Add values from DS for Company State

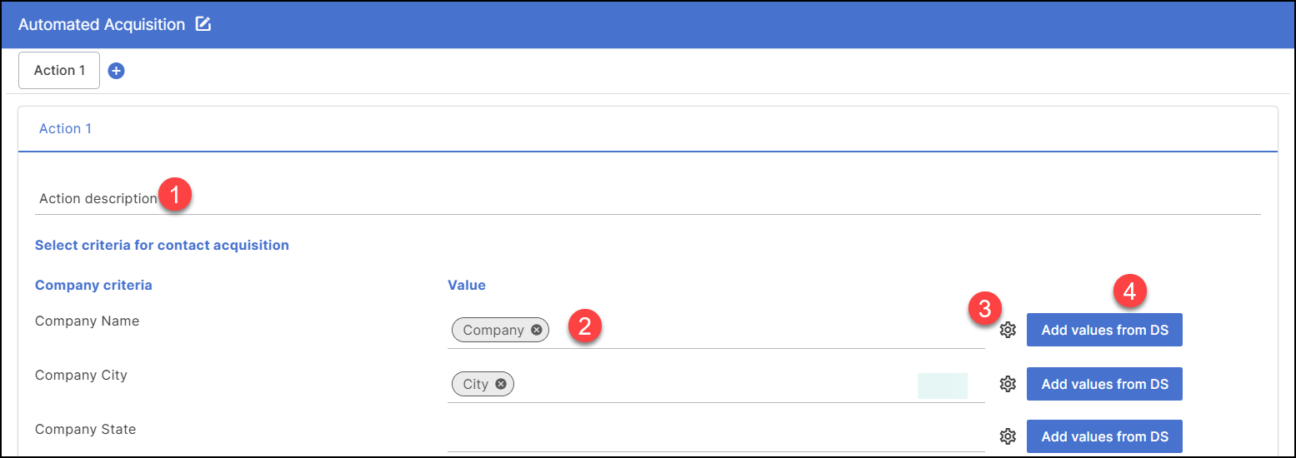pyautogui.click(x=1104, y=436)
